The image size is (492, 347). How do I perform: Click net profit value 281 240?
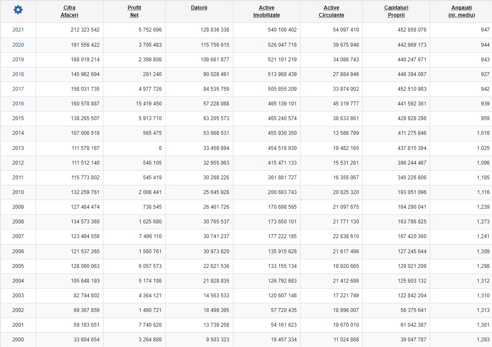coord(152,74)
